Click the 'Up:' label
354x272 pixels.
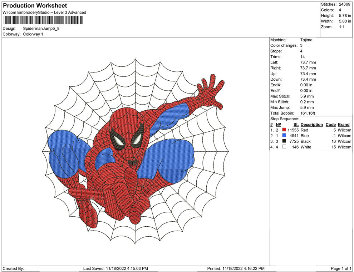[x=273, y=74]
